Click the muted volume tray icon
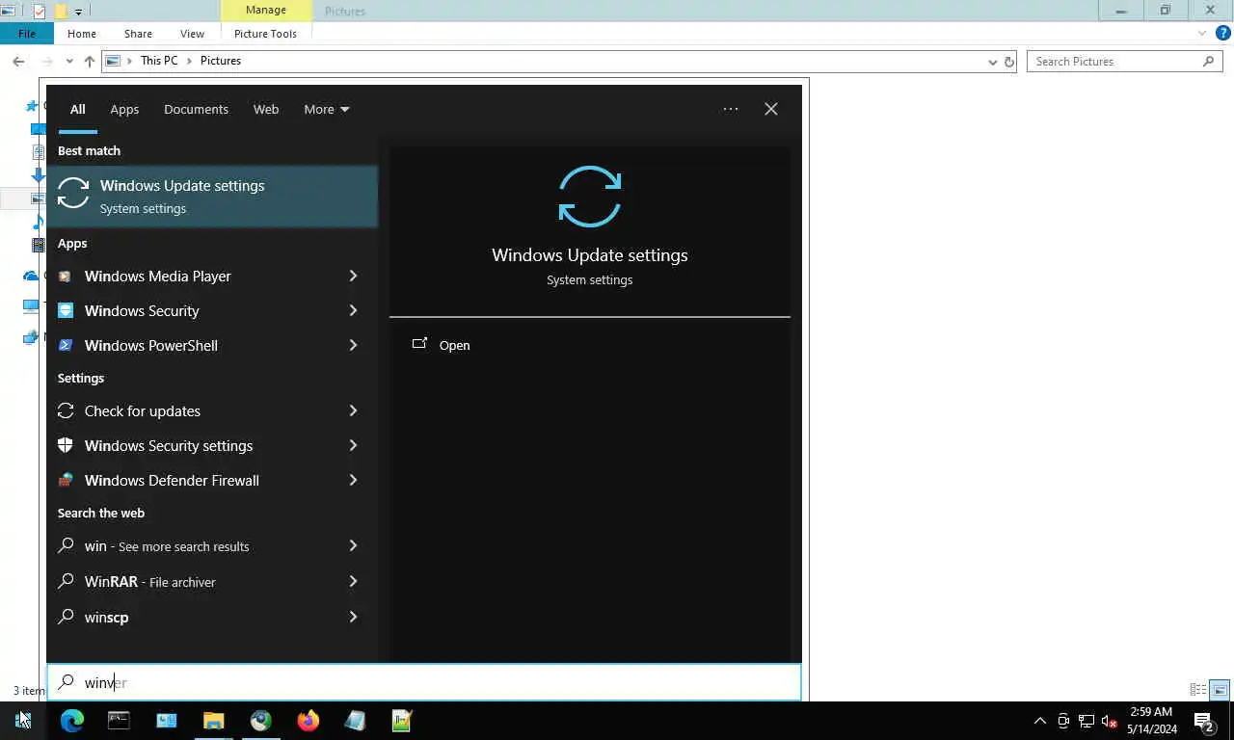The height and width of the screenshot is (740, 1234). tap(1110, 721)
